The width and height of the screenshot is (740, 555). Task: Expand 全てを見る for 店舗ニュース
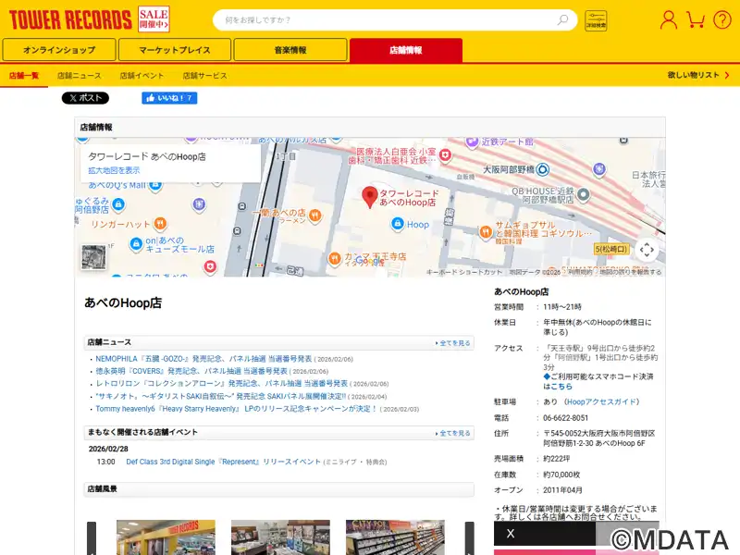453,342
